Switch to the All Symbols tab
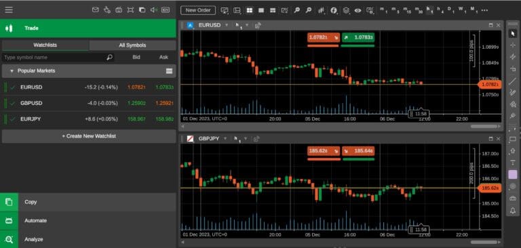The width and height of the screenshot is (521, 248). coord(132,45)
